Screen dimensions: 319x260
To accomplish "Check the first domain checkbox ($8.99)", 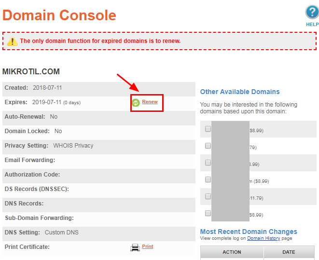I will coord(208,129).
